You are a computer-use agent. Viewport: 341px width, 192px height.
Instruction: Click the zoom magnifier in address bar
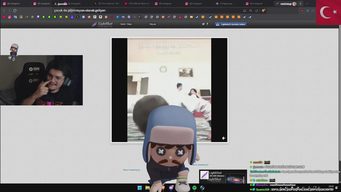coord(251,11)
